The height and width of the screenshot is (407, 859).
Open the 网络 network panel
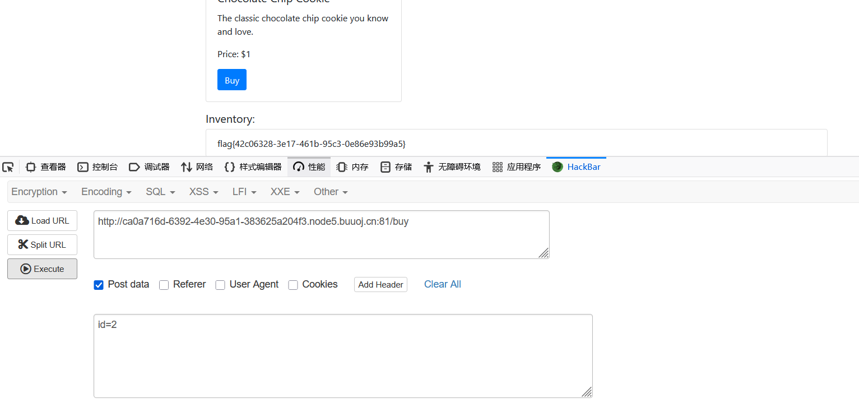coord(197,167)
